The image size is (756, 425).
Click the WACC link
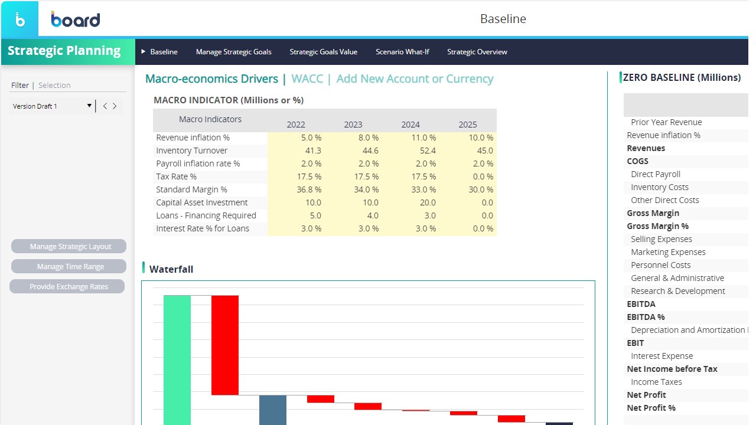(307, 79)
